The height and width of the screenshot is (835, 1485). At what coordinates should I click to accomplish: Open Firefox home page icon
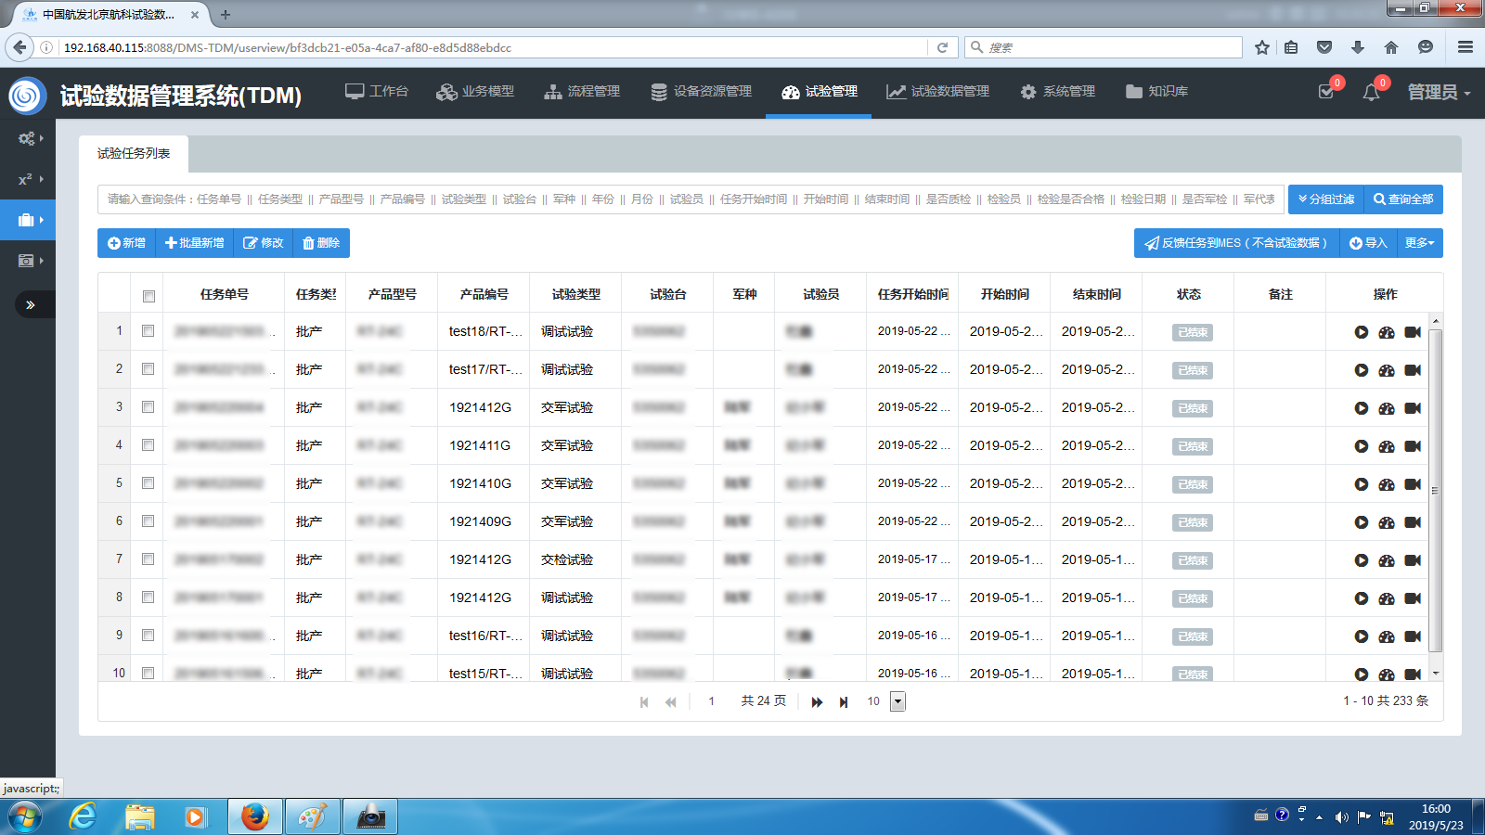coord(1390,47)
